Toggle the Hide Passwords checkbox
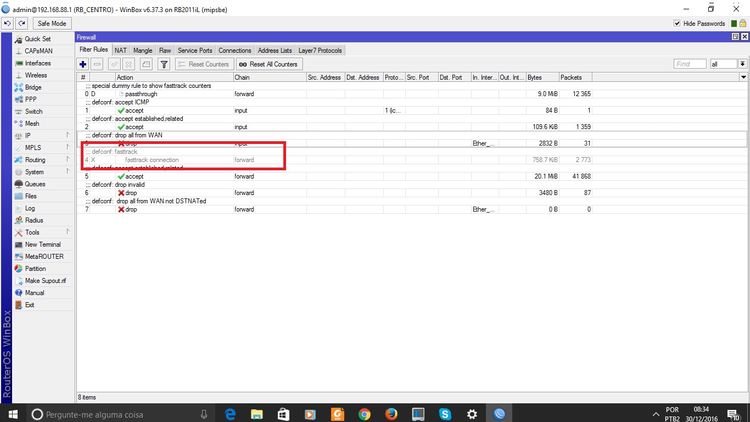The height and width of the screenshot is (422, 750). pyautogui.click(x=677, y=24)
